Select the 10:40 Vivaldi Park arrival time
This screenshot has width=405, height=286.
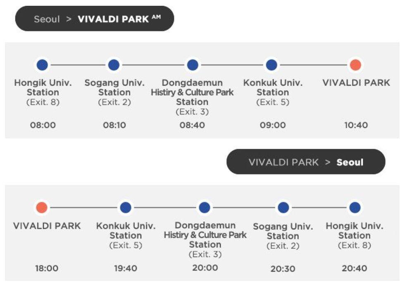(356, 125)
